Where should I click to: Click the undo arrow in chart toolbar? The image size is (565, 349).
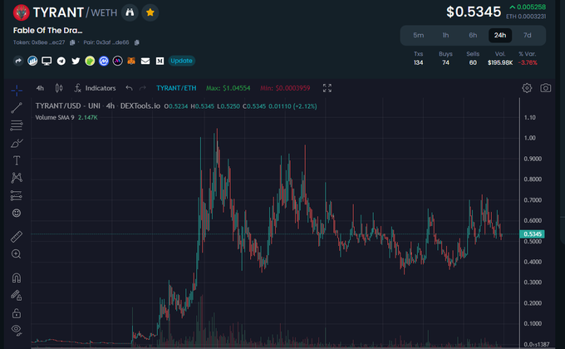129,88
